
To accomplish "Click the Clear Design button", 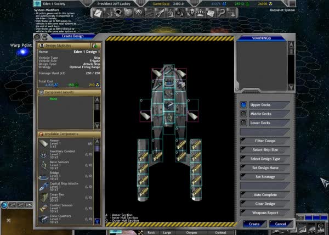I will pos(265,204).
